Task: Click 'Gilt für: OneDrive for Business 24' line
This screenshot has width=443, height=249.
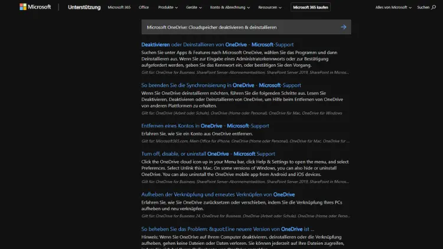Action: tap(246, 216)
